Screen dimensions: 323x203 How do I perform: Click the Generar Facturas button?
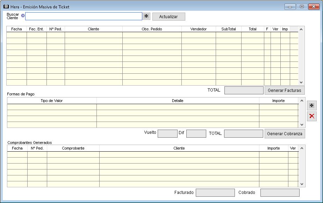point(284,90)
